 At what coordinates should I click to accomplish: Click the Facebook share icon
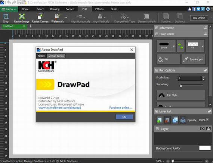point(194,9)
